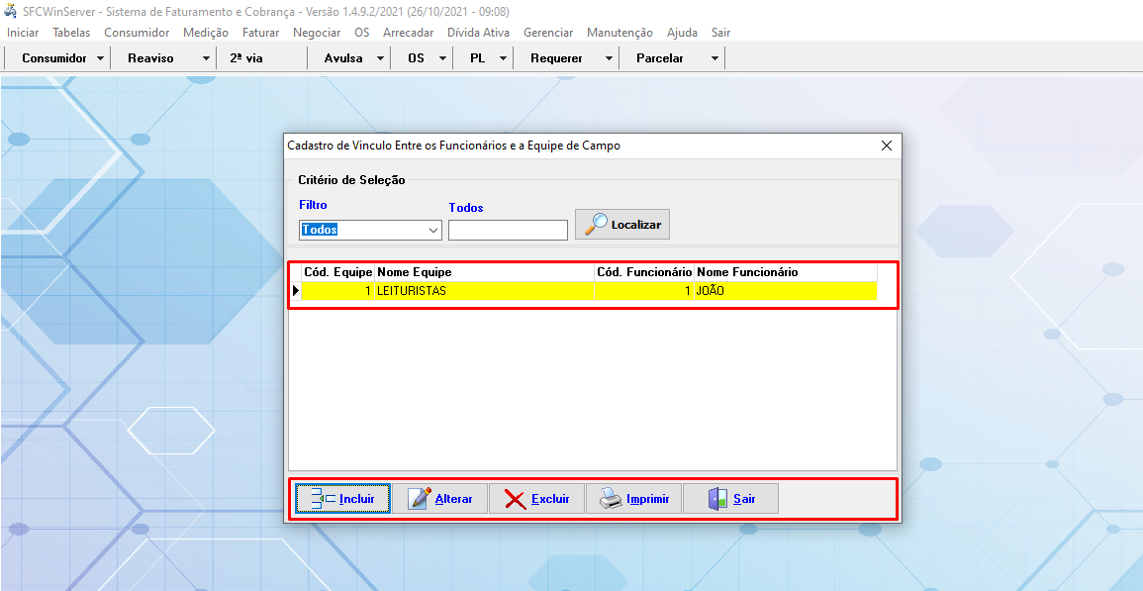The width and height of the screenshot is (1143, 591).
Task: Select the row indicator arrow for LEITURISTAS
Action: tap(295, 291)
